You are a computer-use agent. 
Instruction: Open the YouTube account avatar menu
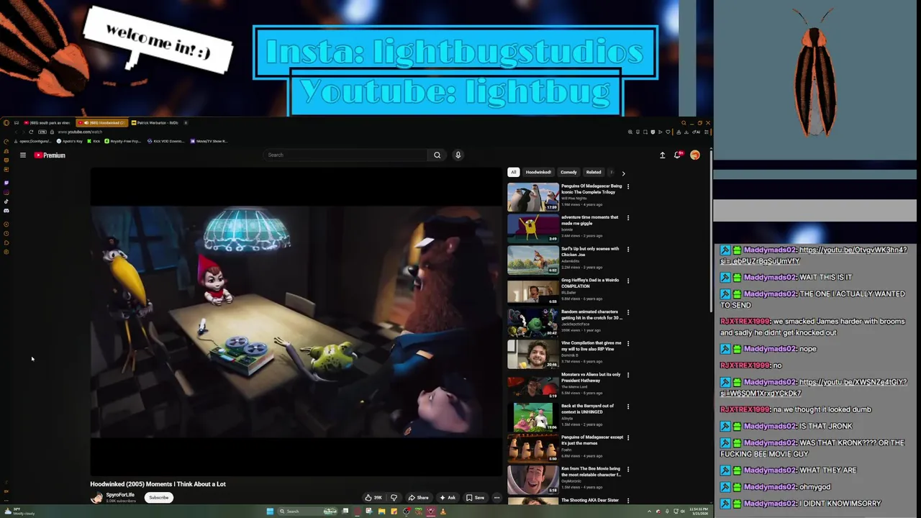coord(695,155)
